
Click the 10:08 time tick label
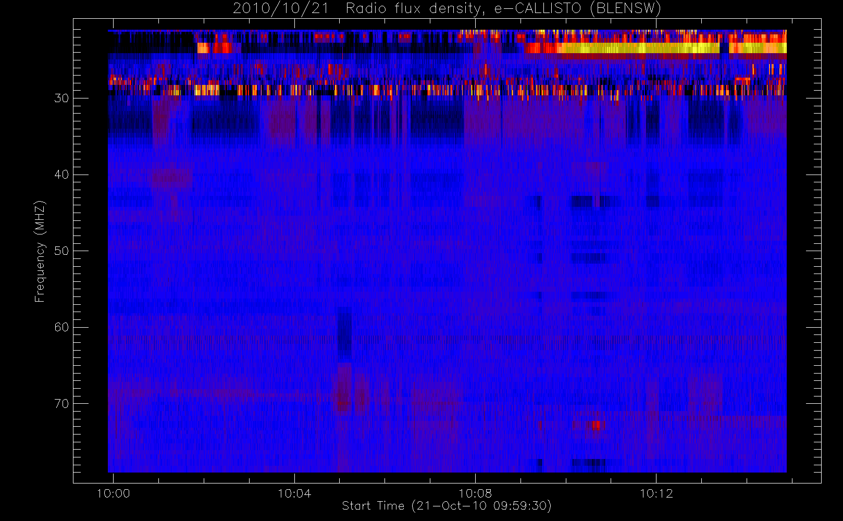pos(475,493)
